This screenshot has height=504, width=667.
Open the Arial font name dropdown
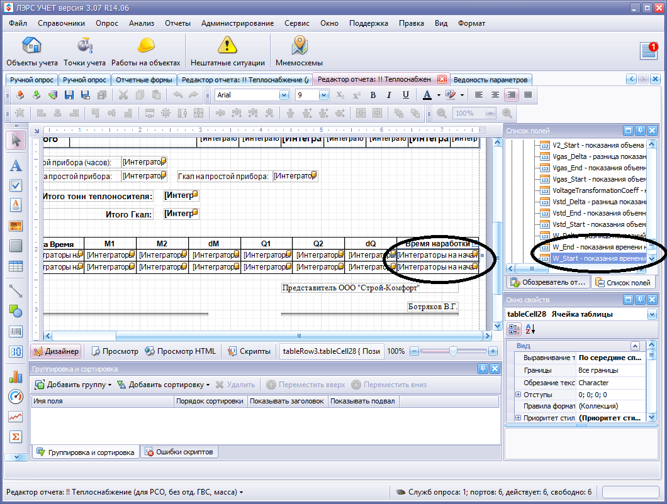(284, 95)
